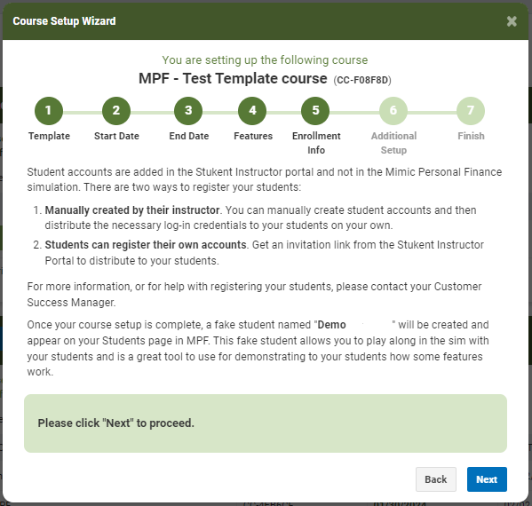
Task: Close the Course Setup Wizard dialog
Action: [512, 21]
